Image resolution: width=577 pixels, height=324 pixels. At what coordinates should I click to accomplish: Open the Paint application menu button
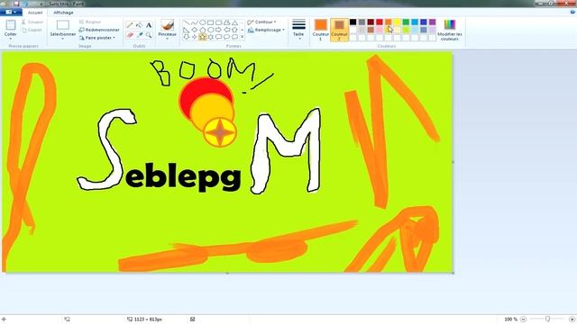(11, 12)
